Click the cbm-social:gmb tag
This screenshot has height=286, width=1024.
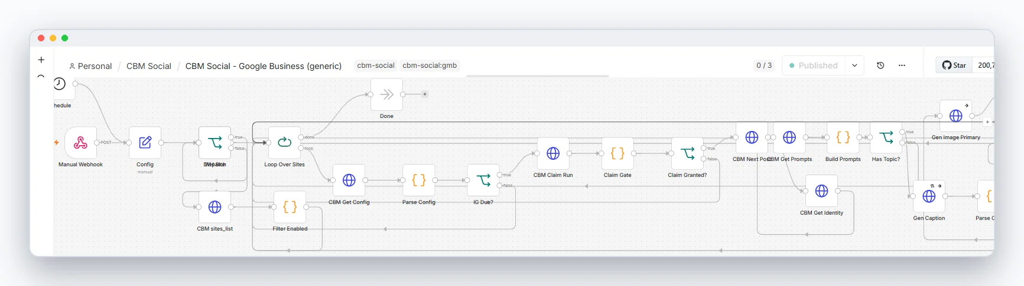coord(430,65)
